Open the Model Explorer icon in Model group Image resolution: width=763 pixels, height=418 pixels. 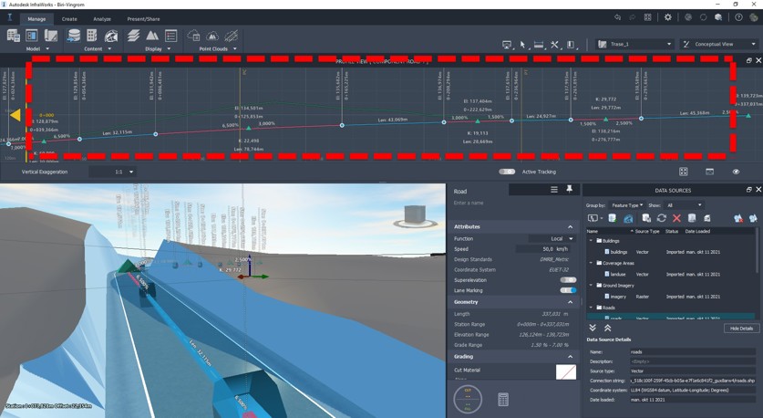click(x=13, y=36)
